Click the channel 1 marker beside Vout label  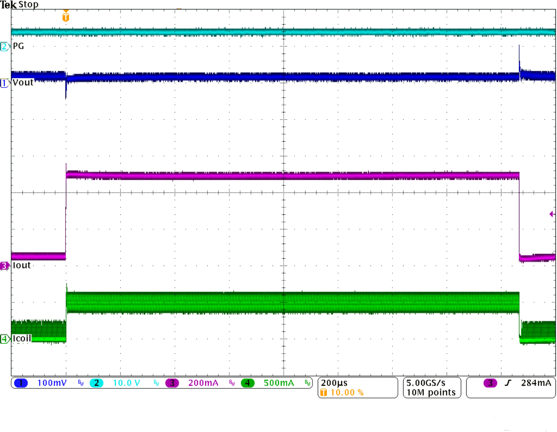4,84
